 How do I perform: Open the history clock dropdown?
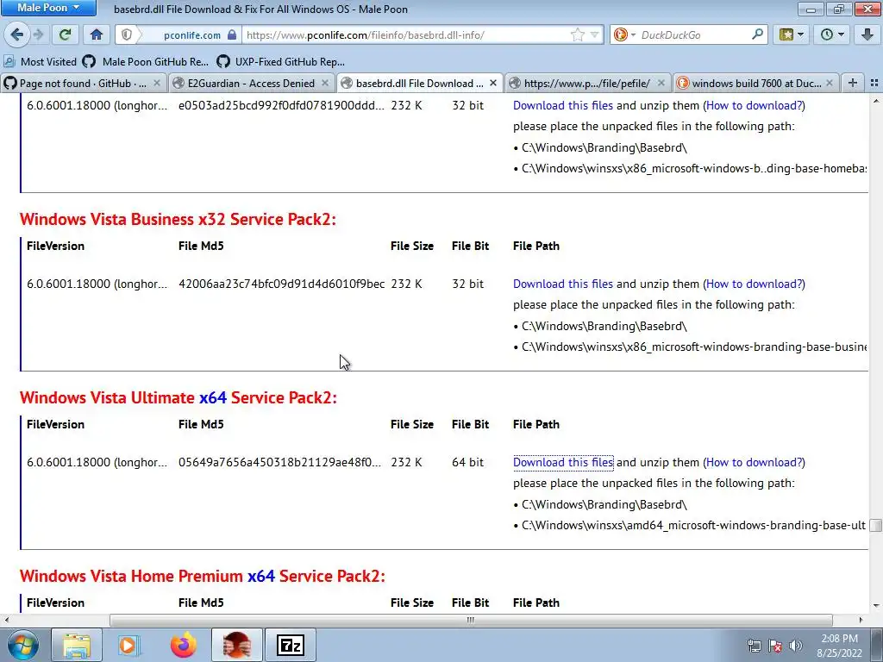coord(832,34)
